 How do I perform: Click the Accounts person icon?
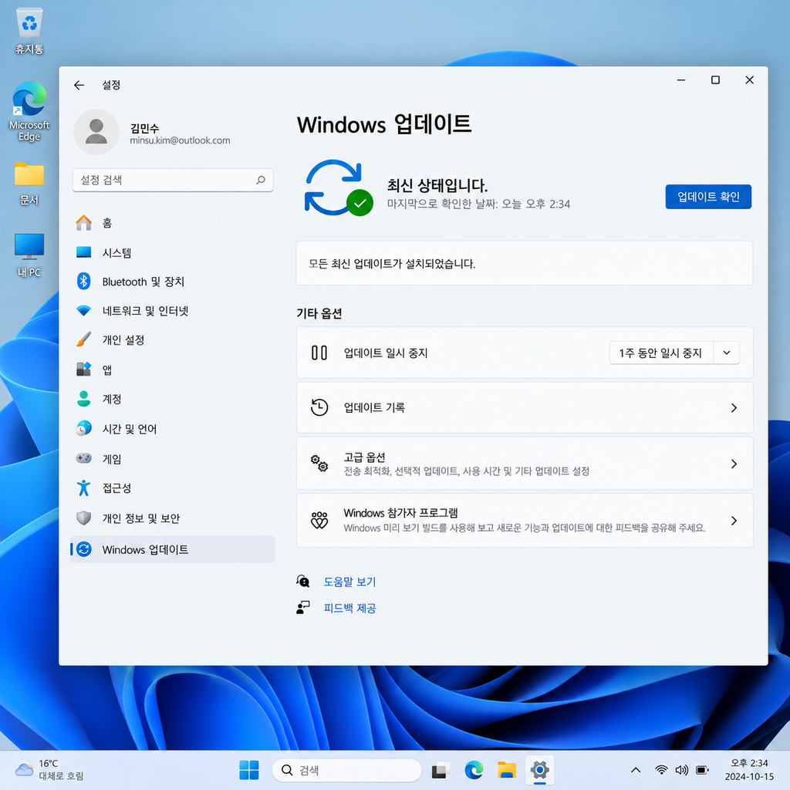83,399
